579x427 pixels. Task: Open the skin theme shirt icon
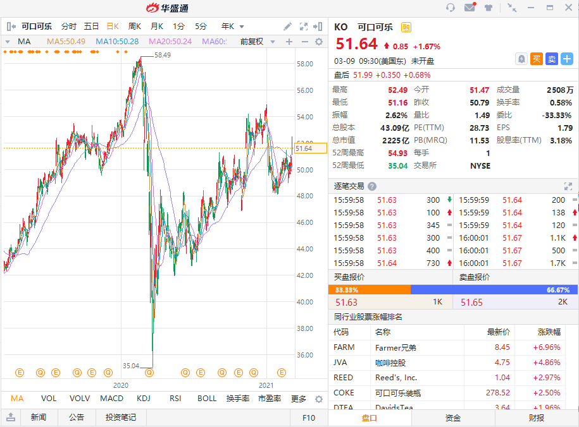click(489, 8)
